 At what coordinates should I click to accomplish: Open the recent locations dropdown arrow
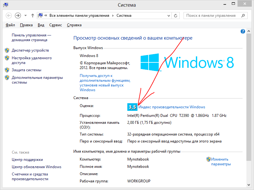pyautogui.click(x=25, y=16)
